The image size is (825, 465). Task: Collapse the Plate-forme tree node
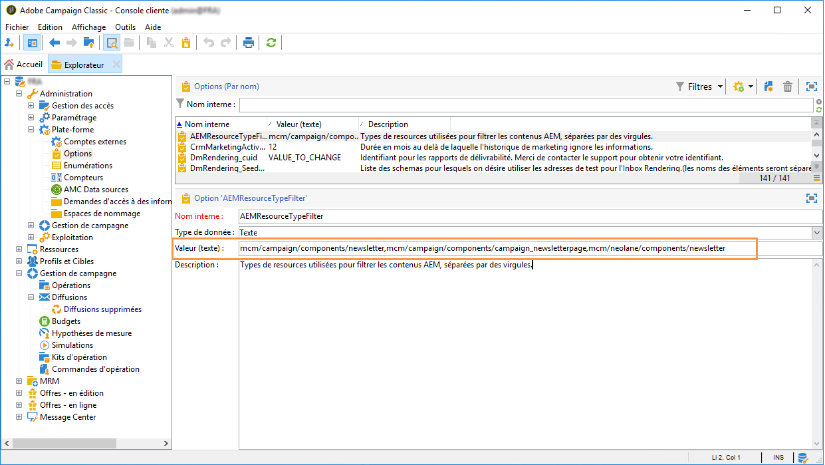pos(31,130)
